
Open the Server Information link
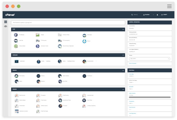click(133, 63)
